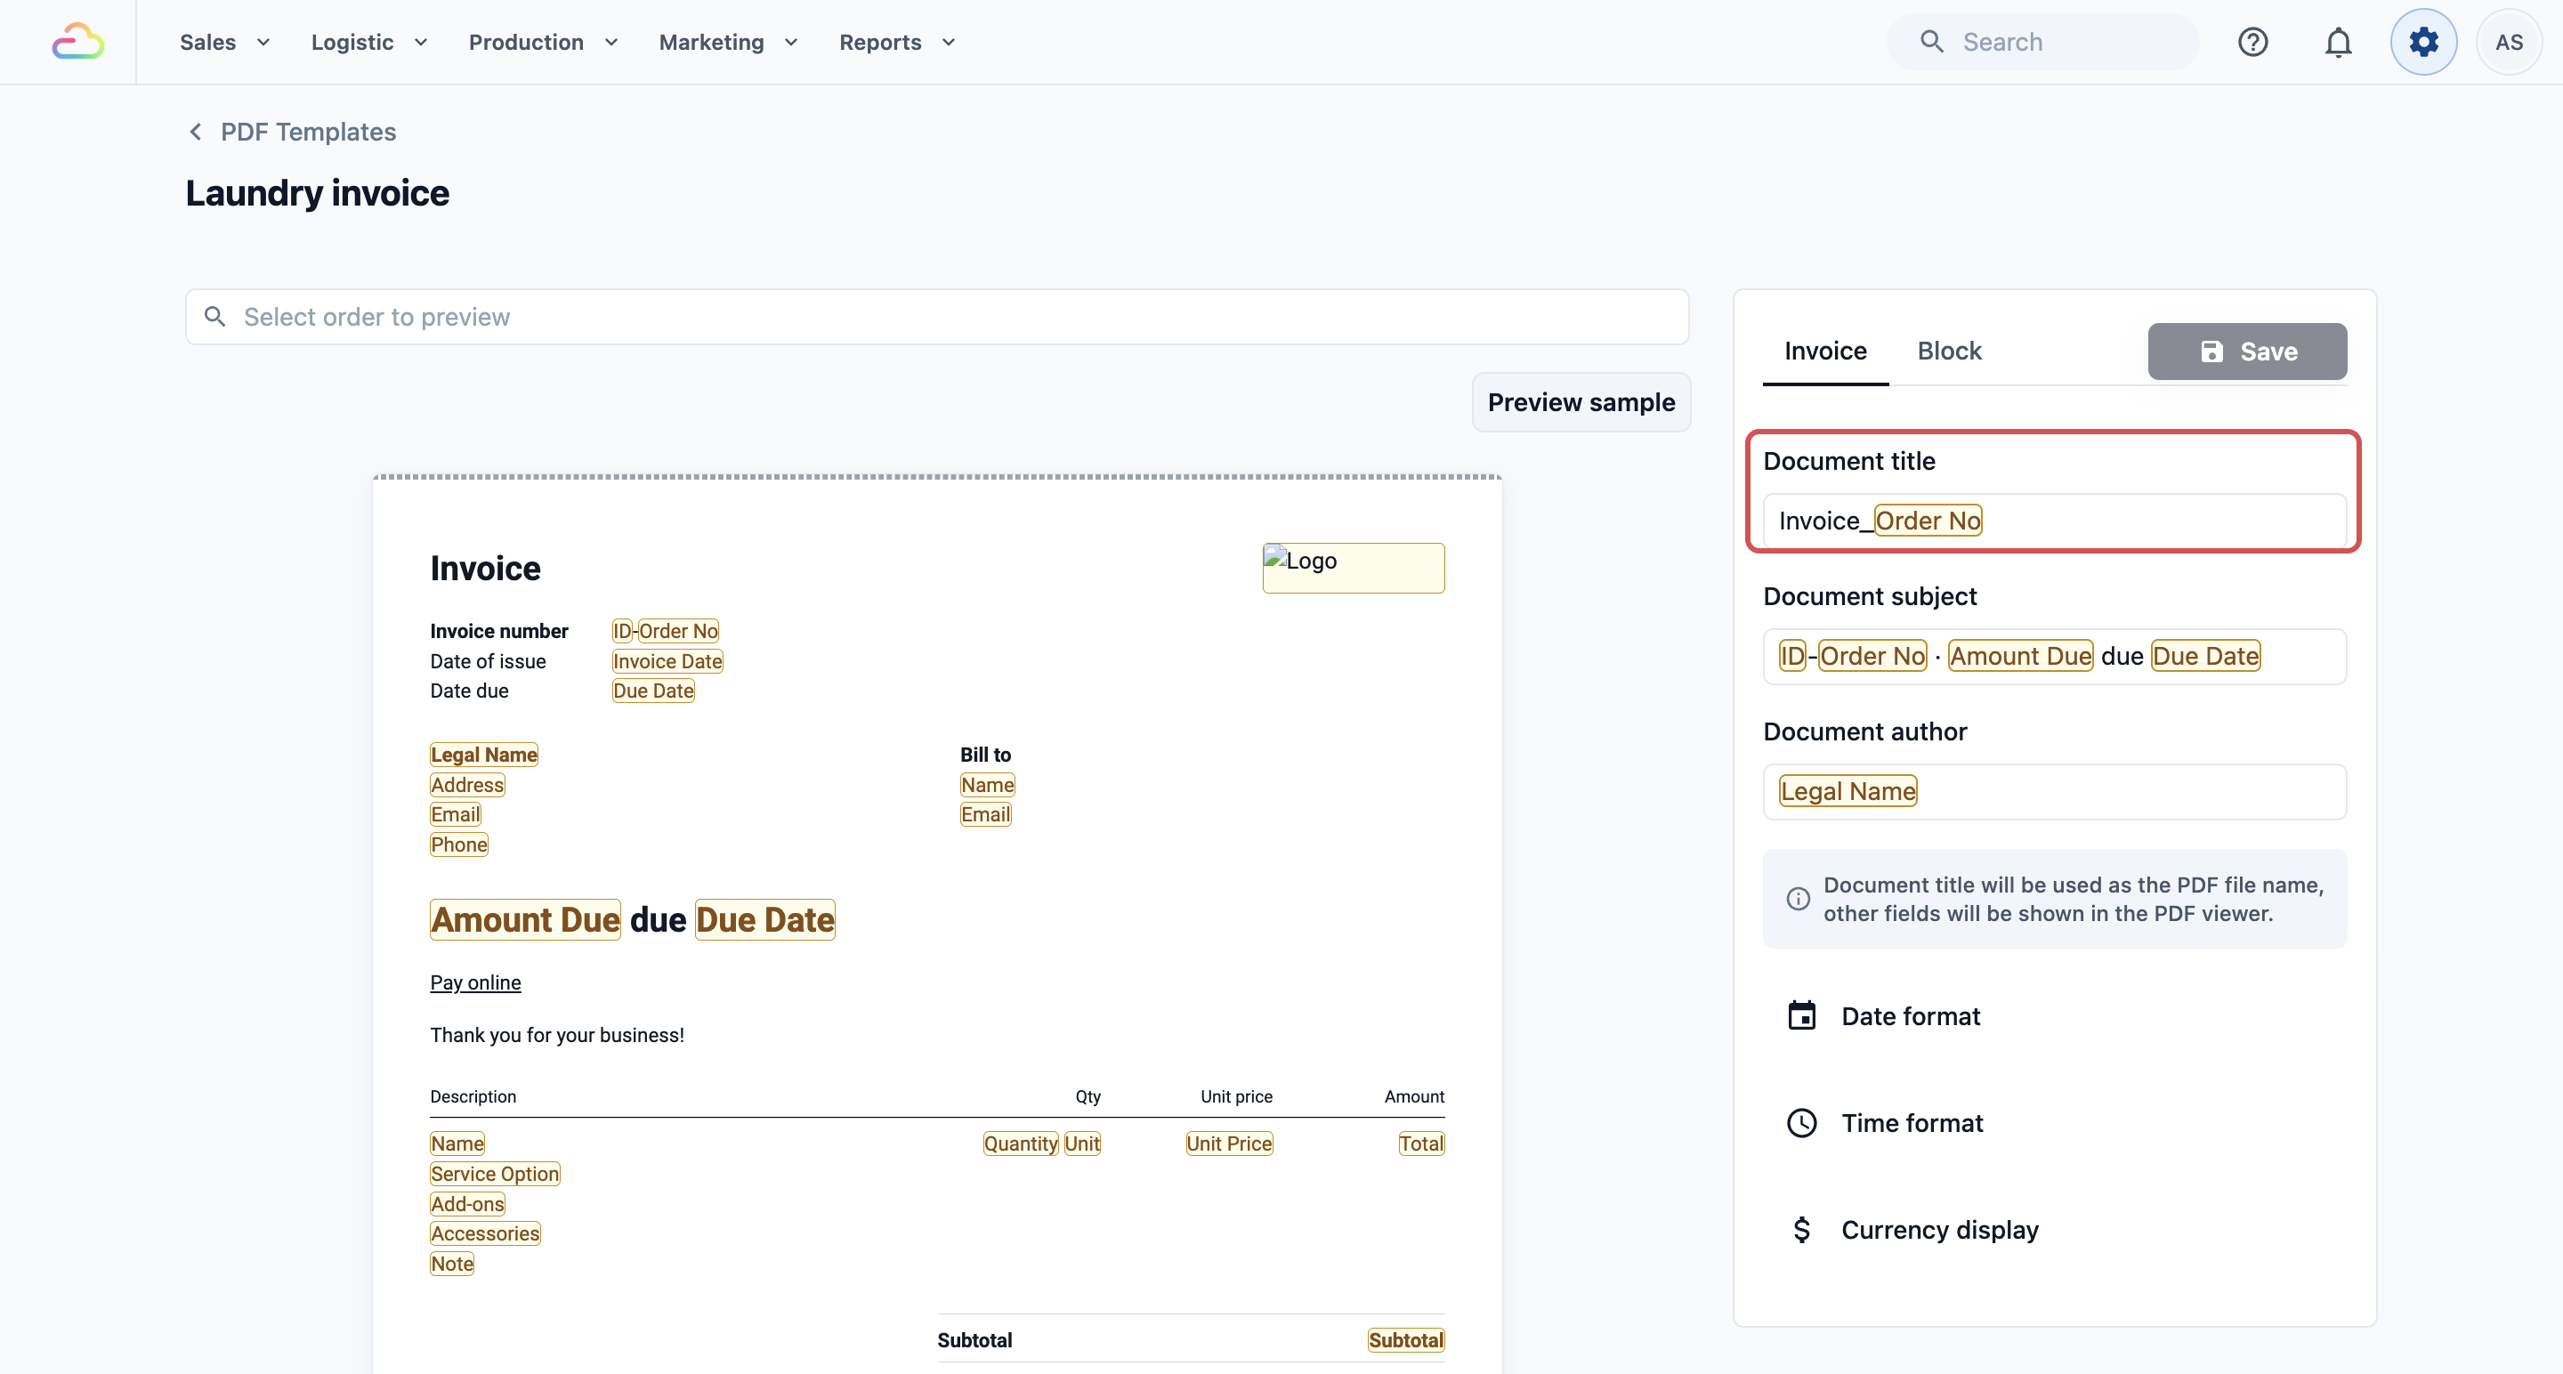This screenshot has height=1374, width=2563.
Task: Click the Preview sample button
Action: pyautogui.click(x=1581, y=402)
